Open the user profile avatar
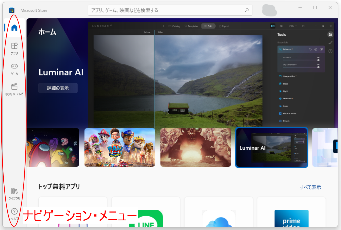Image resolution: width=341 pixels, height=230 pixels. (x=269, y=10)
